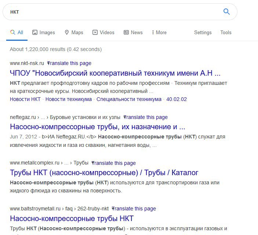
Task: Open search Settings
Action: coord(203,32)
